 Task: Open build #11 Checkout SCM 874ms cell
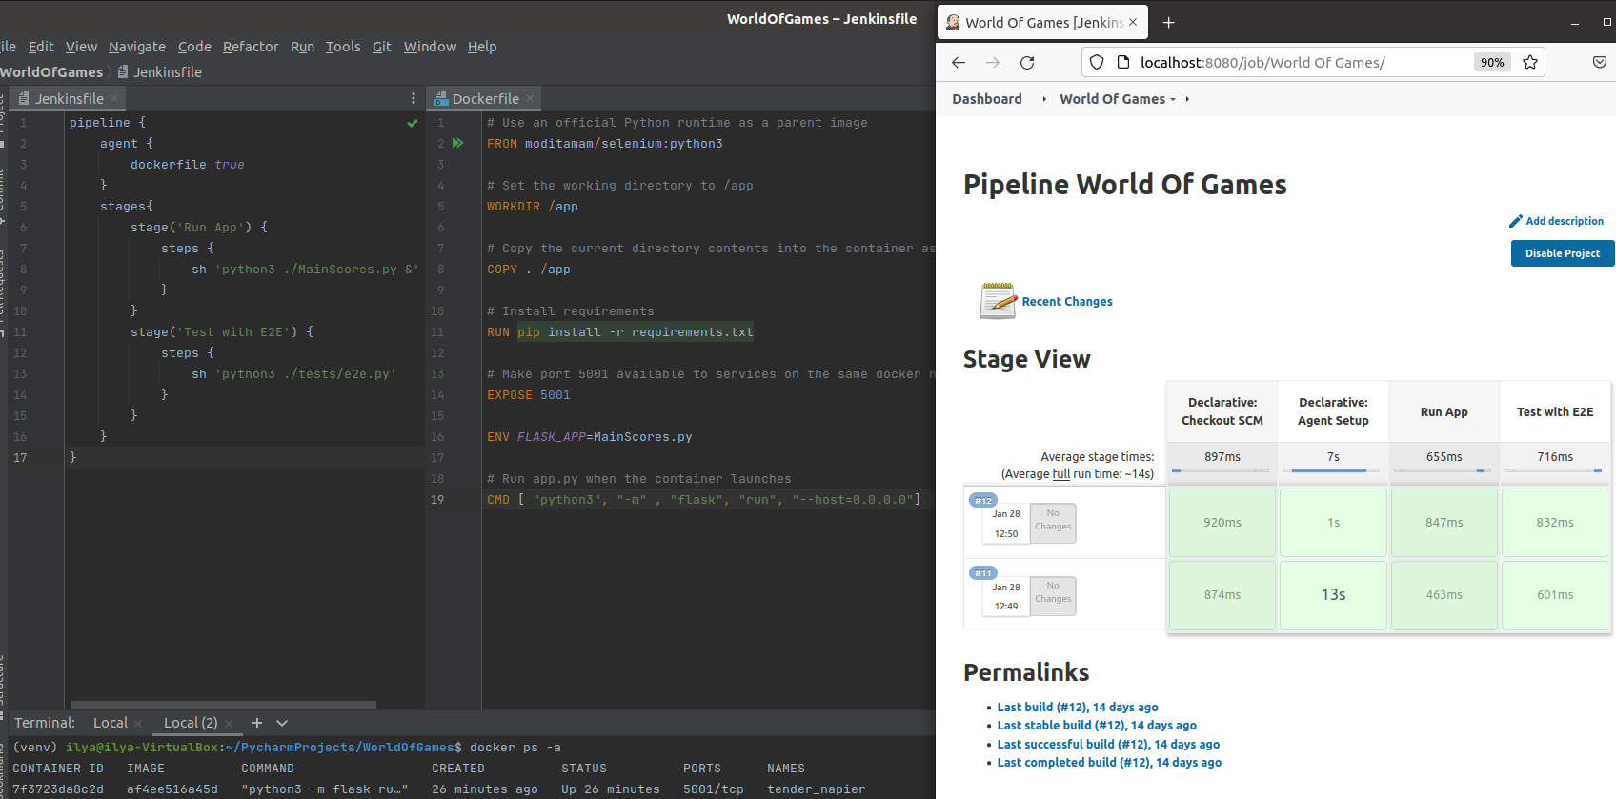point(1222,595)
